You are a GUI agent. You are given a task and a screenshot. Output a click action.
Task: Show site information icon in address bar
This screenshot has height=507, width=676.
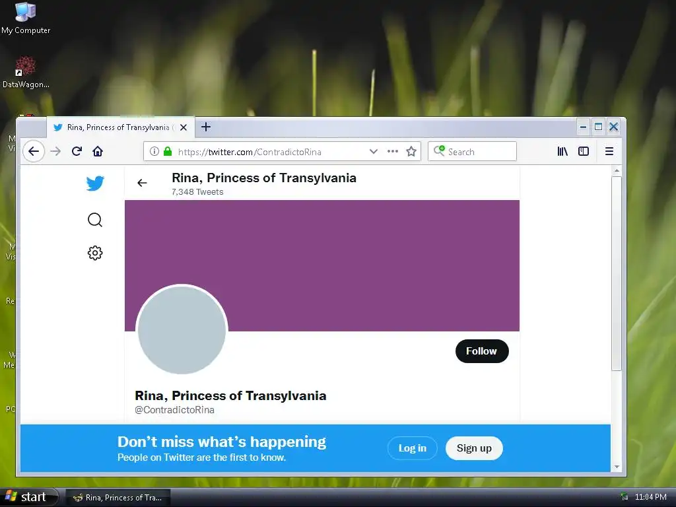pos(154,151)
